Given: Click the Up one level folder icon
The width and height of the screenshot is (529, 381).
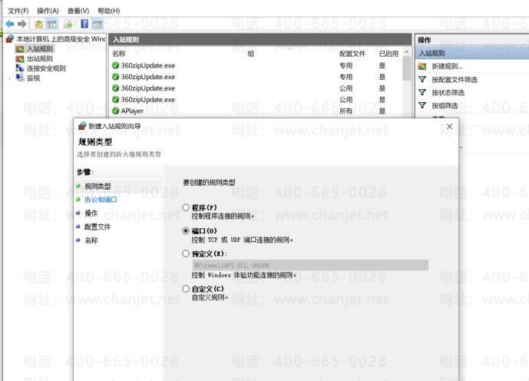Looking at the screenshot, I should (38, 24).
